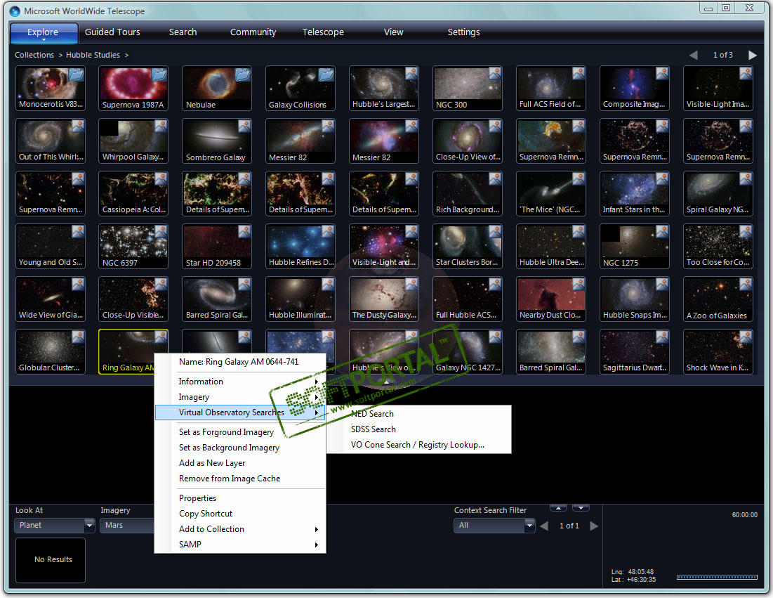Select the Nearby Dust Clo... thumbnail
Screen dimensions: 773x598
coord(551,299)
